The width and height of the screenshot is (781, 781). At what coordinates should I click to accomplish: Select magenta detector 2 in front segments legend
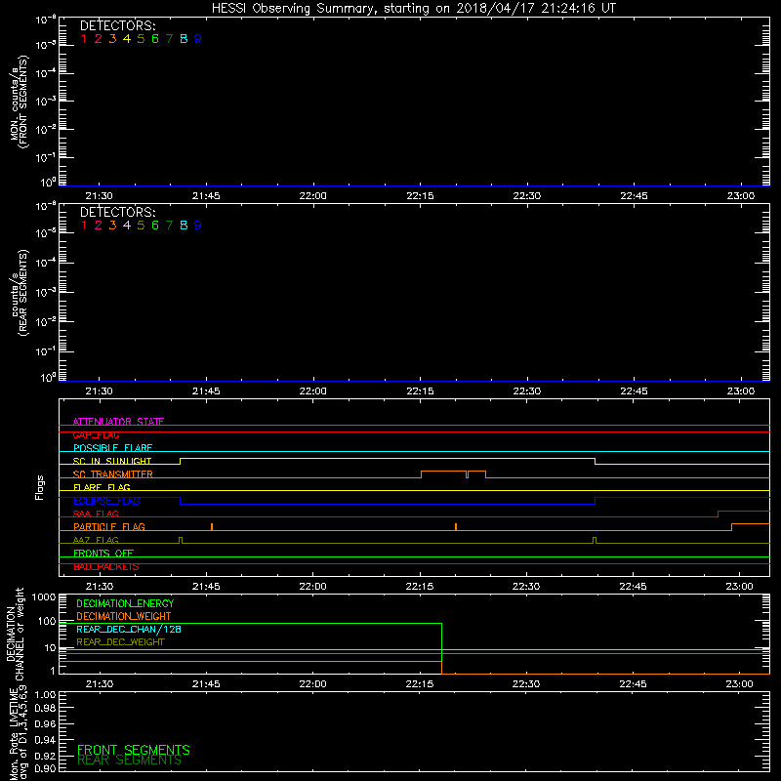[x=99, y=39]
